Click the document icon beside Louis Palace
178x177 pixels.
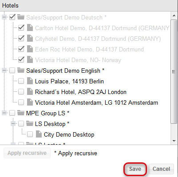point(30,81)
